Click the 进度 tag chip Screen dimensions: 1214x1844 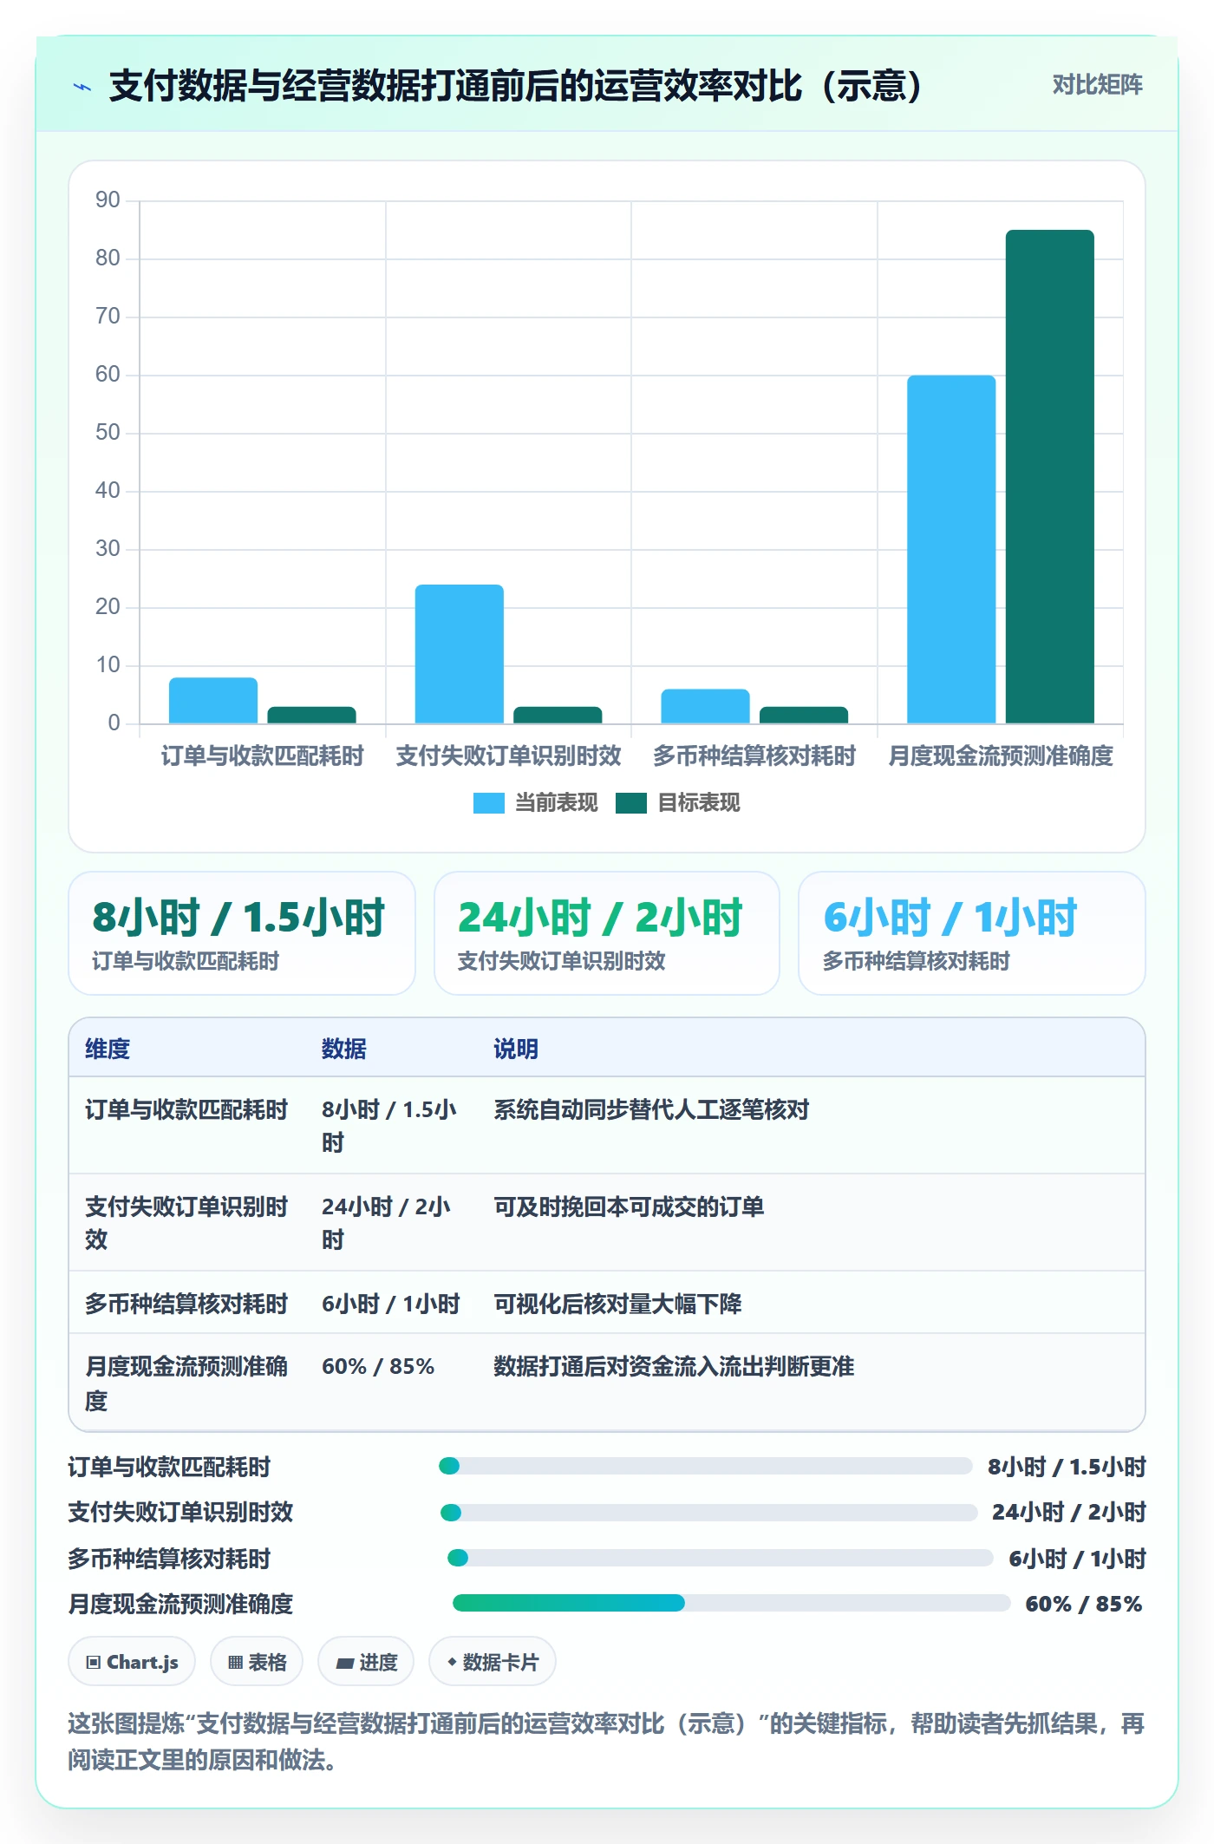366,1662
